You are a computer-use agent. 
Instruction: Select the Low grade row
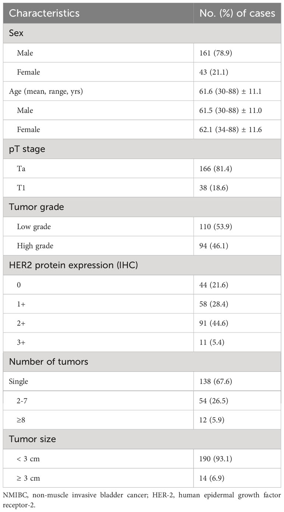tap(142, 226)
